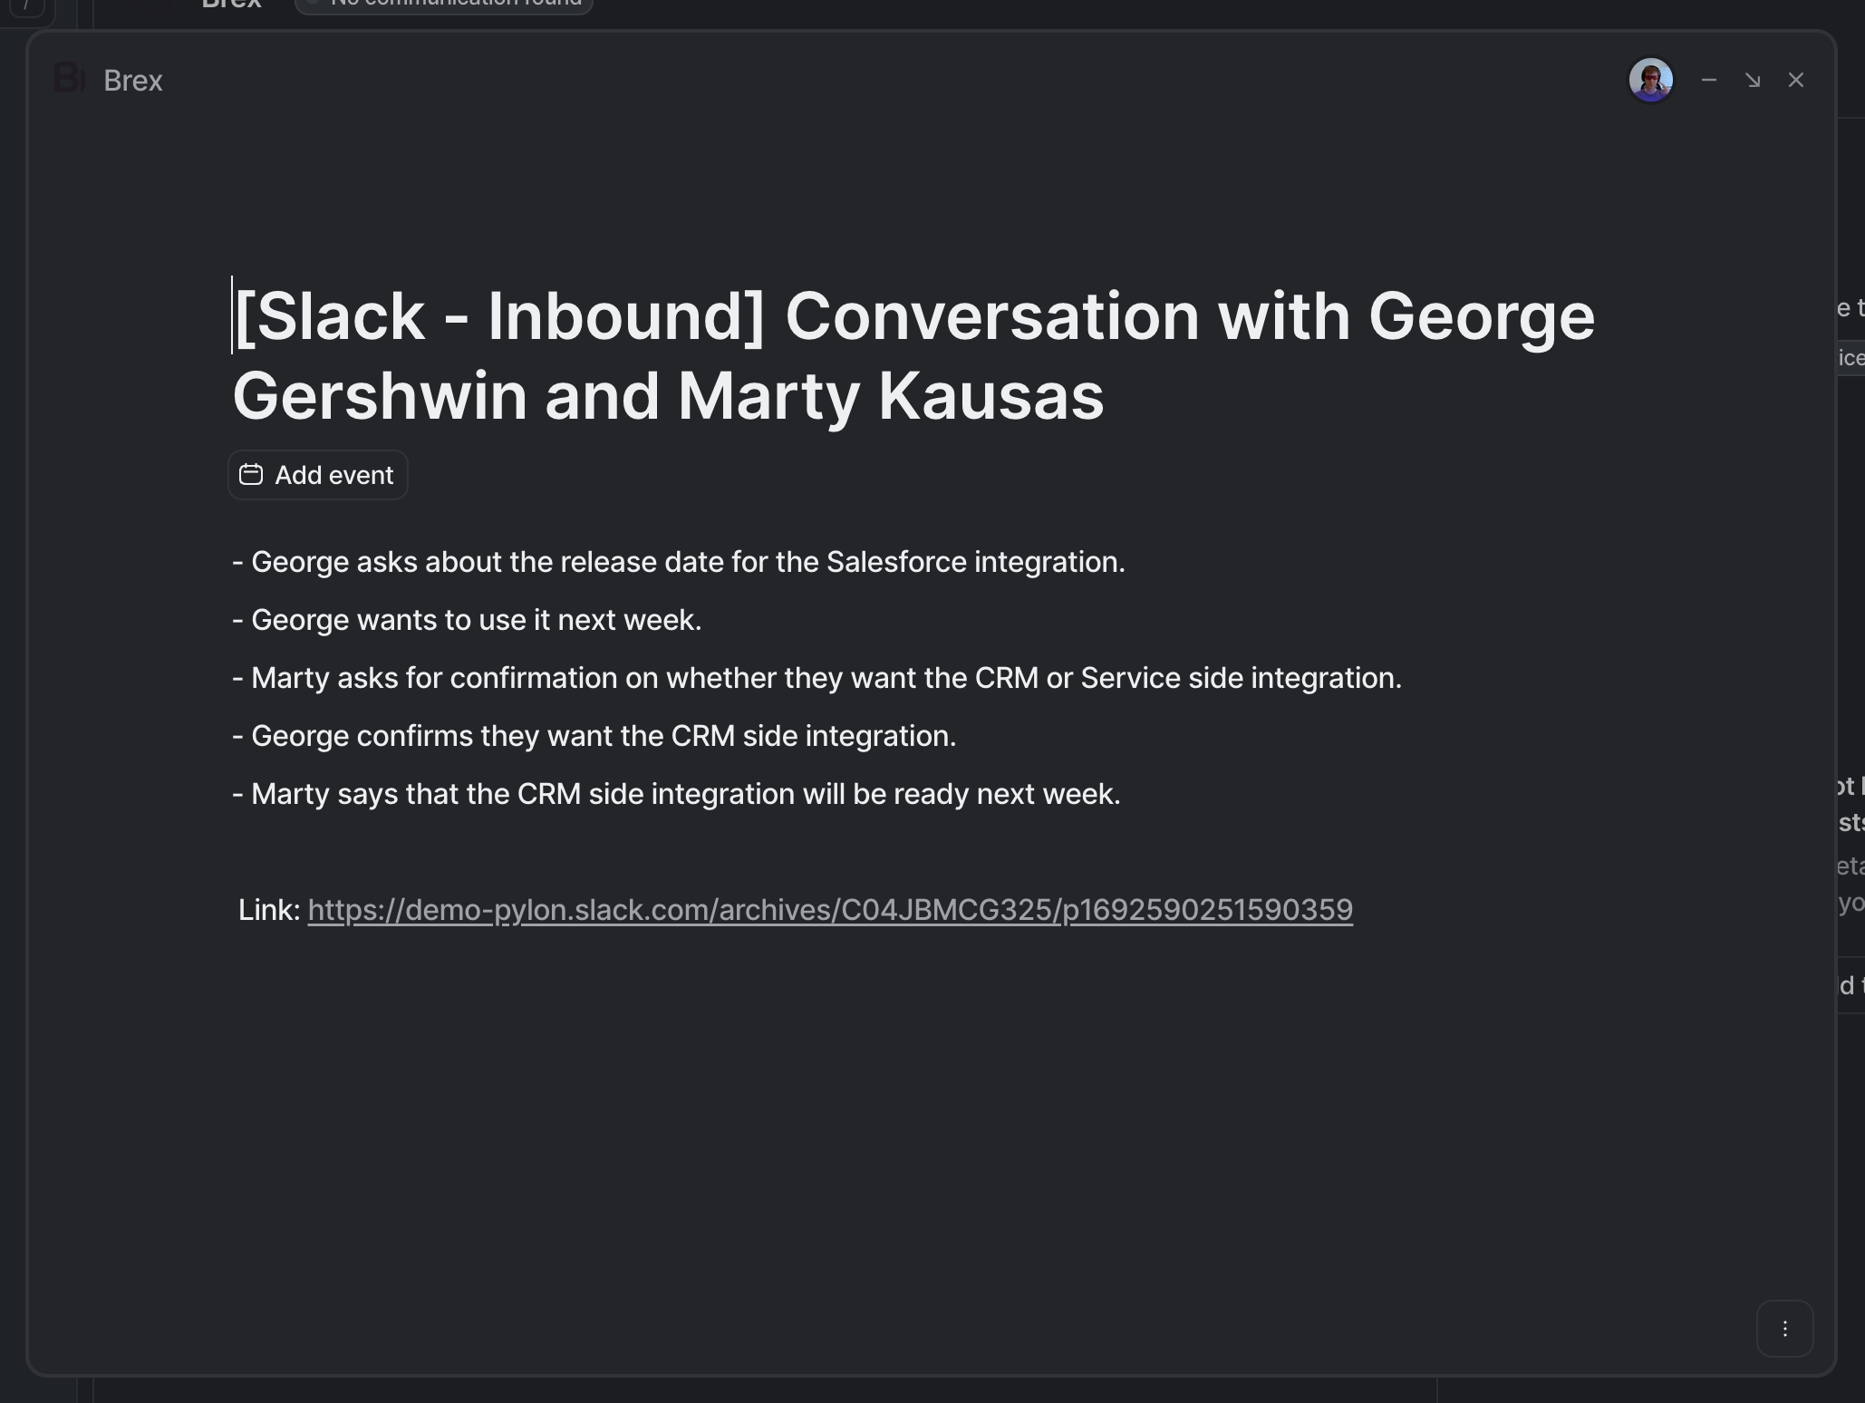Viewport: 1865px width, 1403px height.
Task: Click the 'George wants to use it' line
Action: (467, 620)
